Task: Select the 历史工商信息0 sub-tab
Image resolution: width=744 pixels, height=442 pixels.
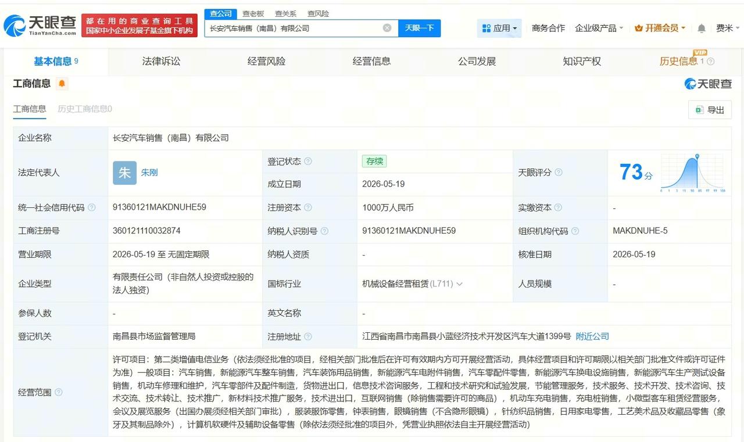Action: [85, 109]
